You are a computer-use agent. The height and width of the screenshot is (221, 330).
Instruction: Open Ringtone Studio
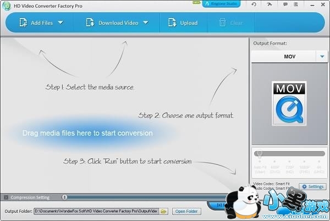click(x=221, y=4)
